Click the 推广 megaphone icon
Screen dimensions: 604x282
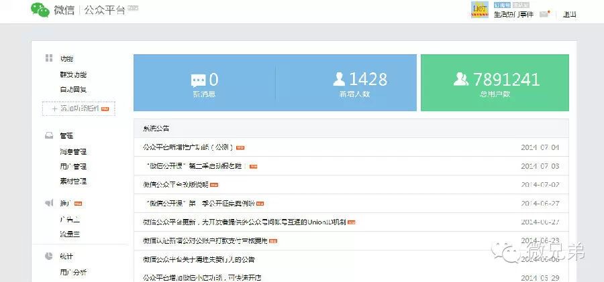[x=49, y=203]
